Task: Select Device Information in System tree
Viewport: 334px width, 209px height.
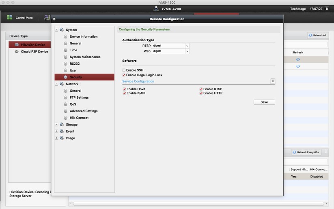Action: [84, 36]
